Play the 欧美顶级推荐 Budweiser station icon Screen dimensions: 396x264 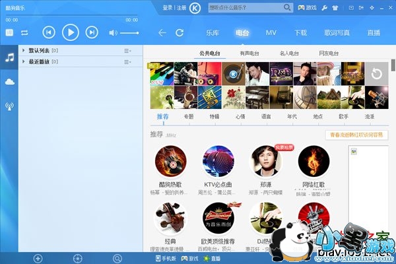(x=218, y=218)
